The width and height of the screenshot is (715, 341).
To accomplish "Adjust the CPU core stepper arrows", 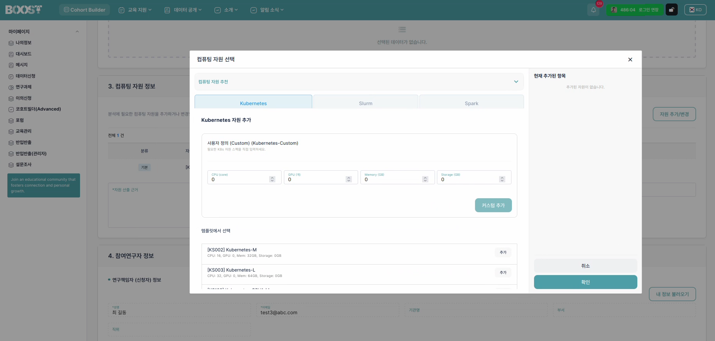I will coord(272,179).
